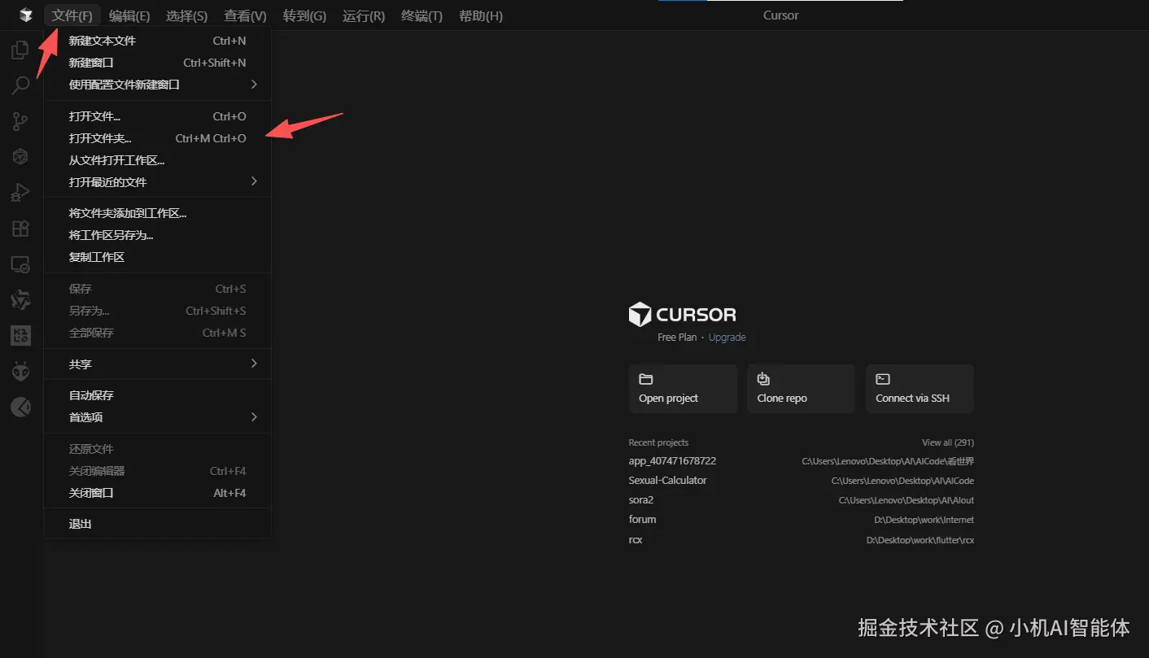1149x658 pixels.
Task: Select 从文件打开工作区... entry
Action: (157, 160)
